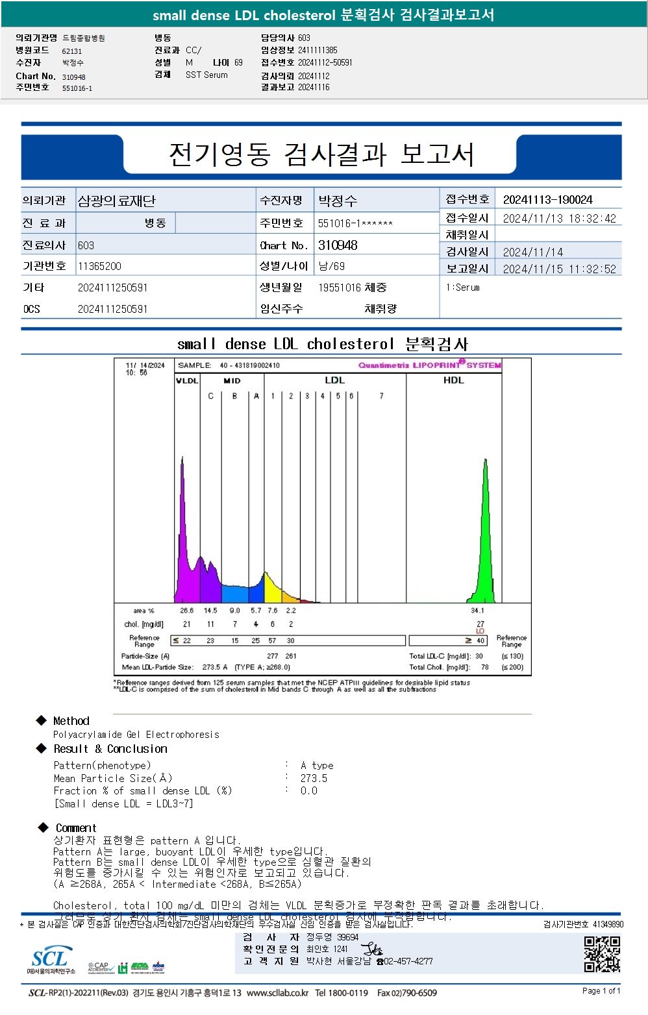Click the diamond bullet beside Method
648x1015 pixels.
[42, 720]
